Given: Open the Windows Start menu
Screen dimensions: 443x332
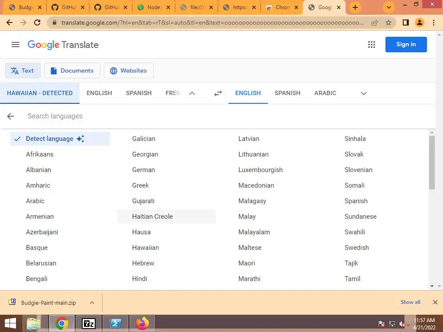Looking at the screenshot, I should point(10,323).
